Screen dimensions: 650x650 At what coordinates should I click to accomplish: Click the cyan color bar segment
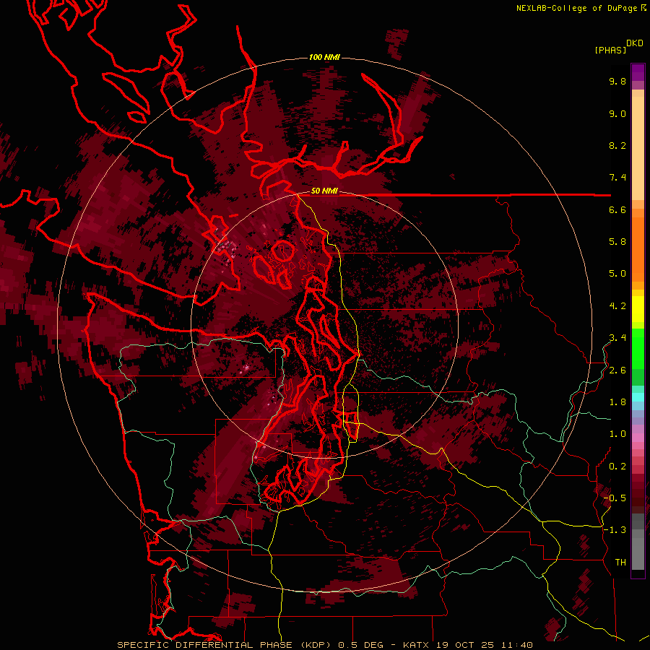click(x=638, y=397)
